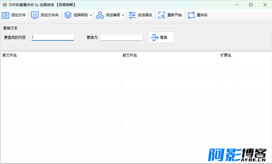Viewport: 272px width, 164px height.
Task: Click the 替换 button
Action: pyautogui.click(x=161, y=37)
